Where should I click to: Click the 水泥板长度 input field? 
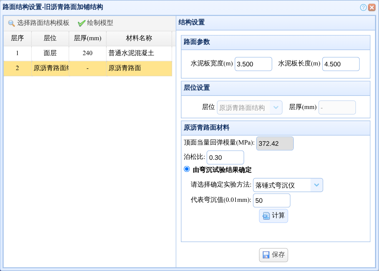(341, 64)
